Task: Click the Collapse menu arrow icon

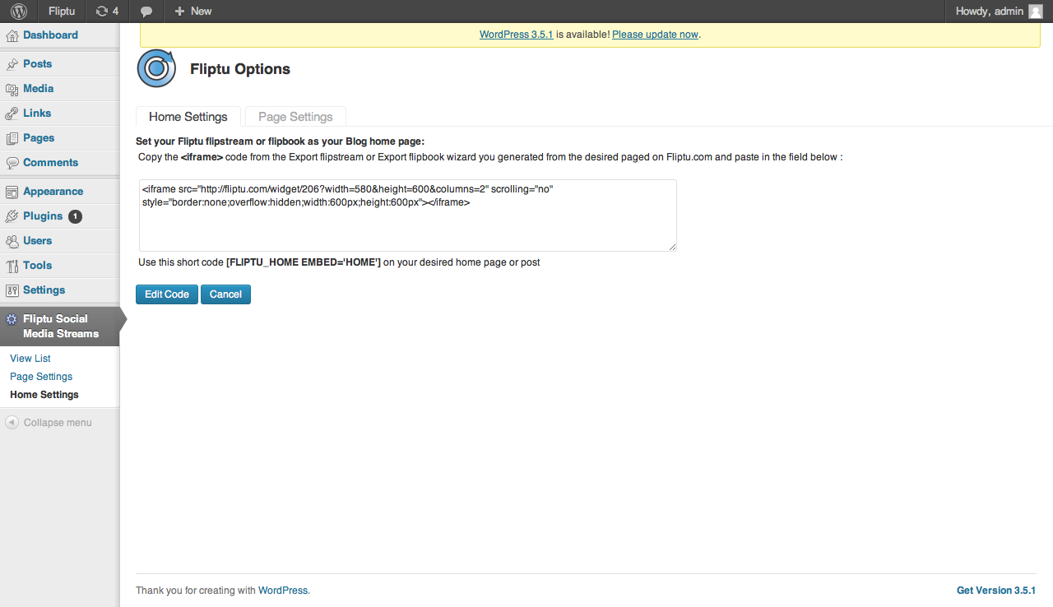Action: (12, 423)
